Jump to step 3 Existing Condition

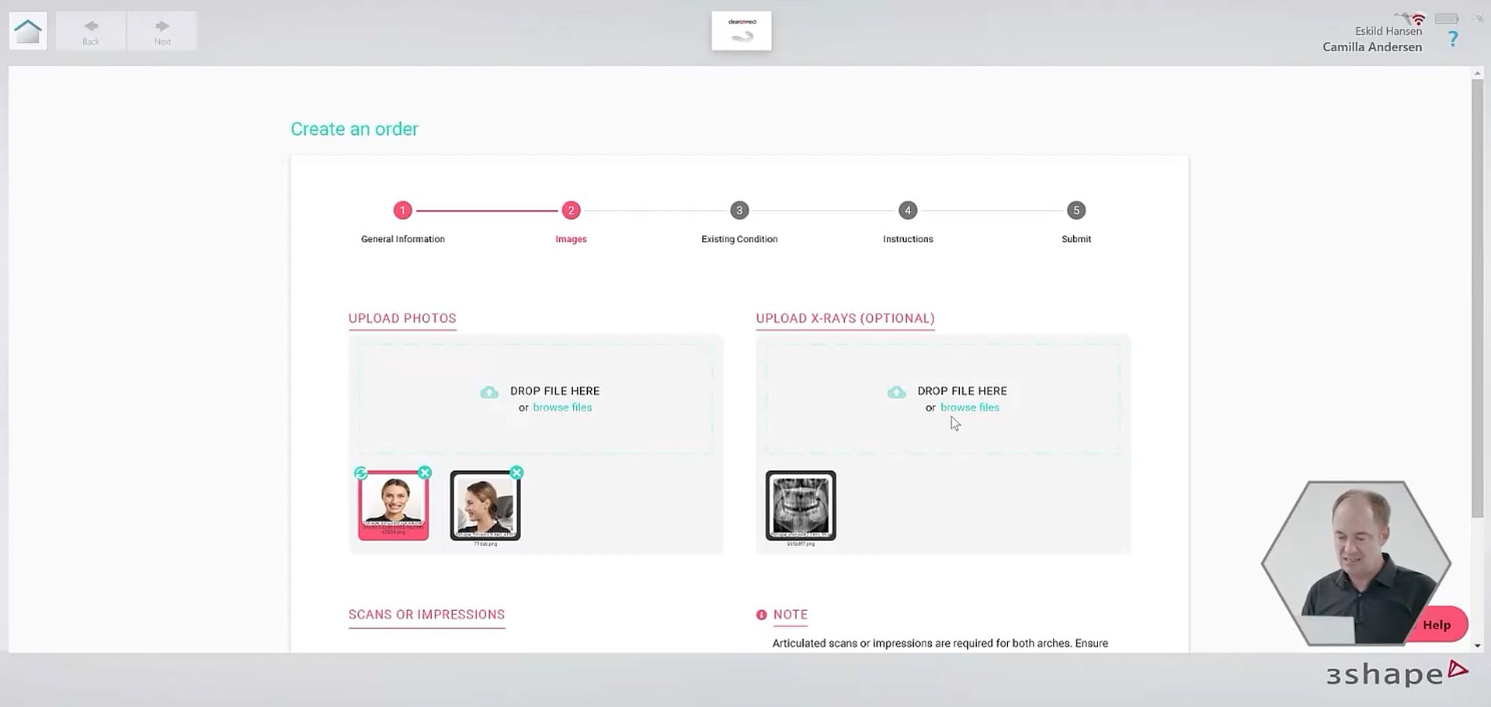tap(739, 210)
